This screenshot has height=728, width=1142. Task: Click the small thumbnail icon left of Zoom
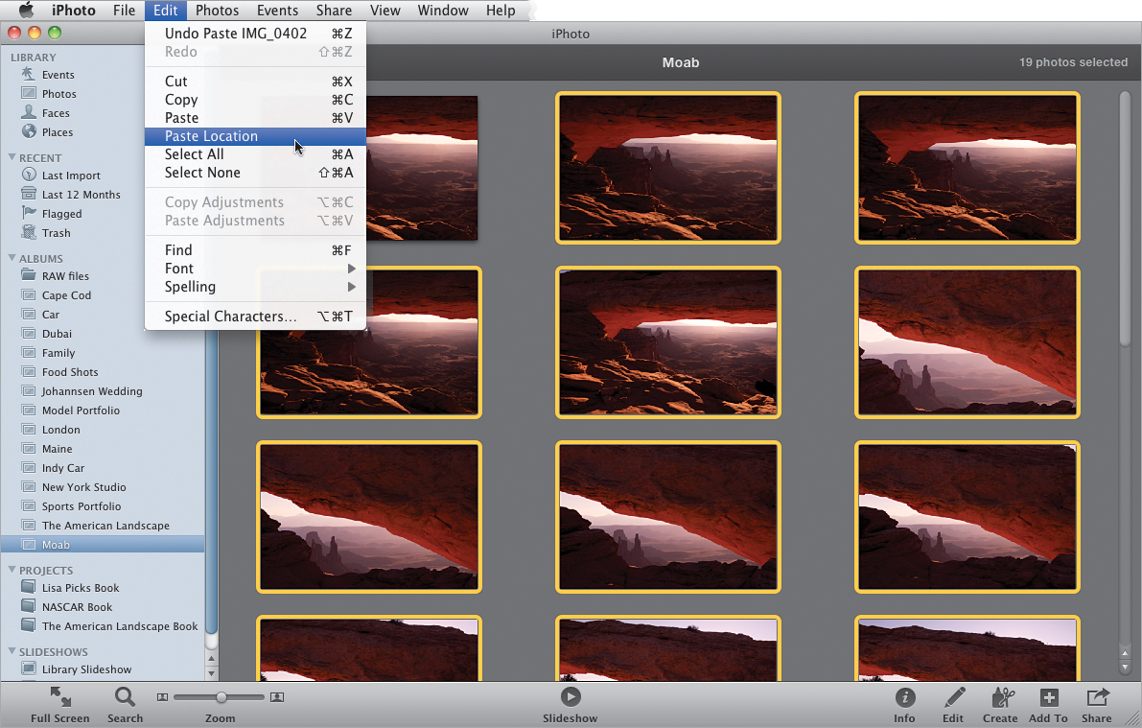[162, 697]
